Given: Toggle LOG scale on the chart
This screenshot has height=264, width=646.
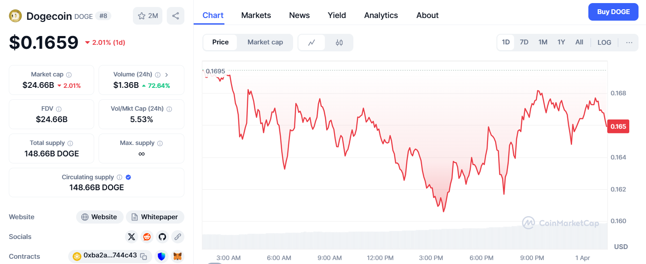Looking at the screenshot, I should (604, 42).
